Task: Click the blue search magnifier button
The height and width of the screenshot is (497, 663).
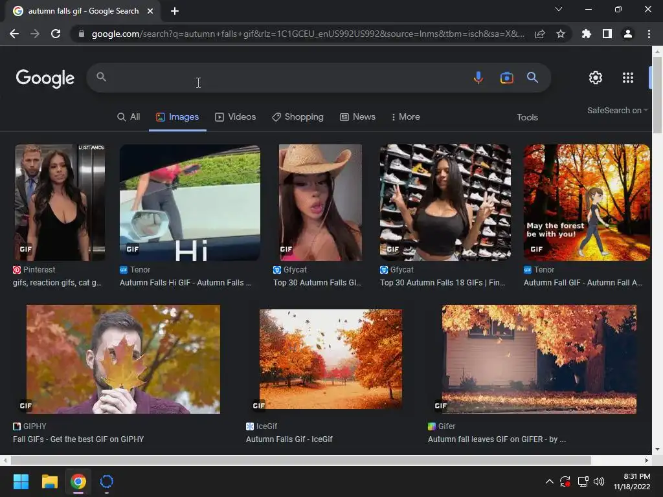Action: point(532,78)
